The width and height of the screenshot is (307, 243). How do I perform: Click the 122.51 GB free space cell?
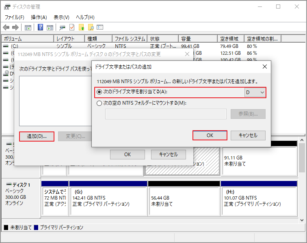coord(230,53)
